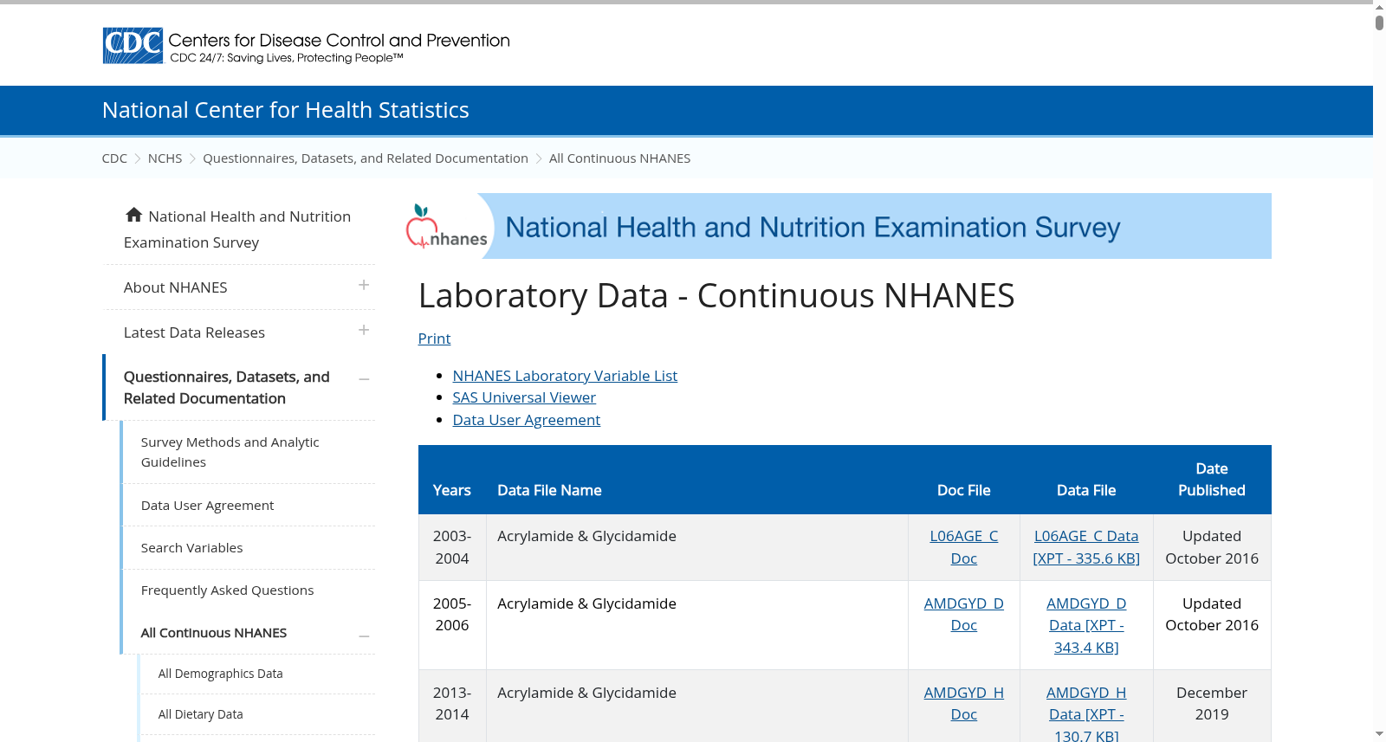Select the 2013-2014 years cell
This screenshot has height=742, width=1386.
[x=452, y=704]
